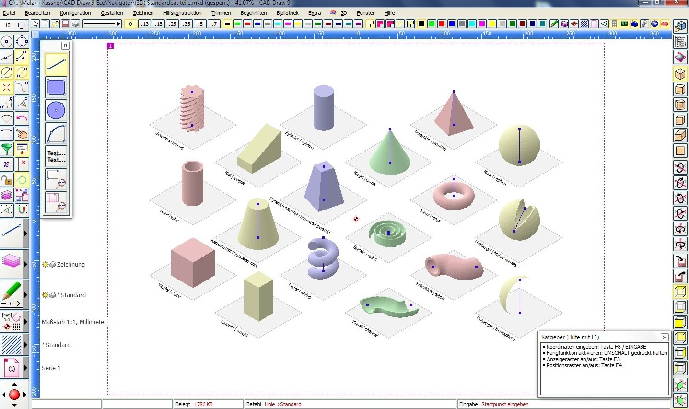Set line width to .25
The image size is (689, 409).
point(173,23)
